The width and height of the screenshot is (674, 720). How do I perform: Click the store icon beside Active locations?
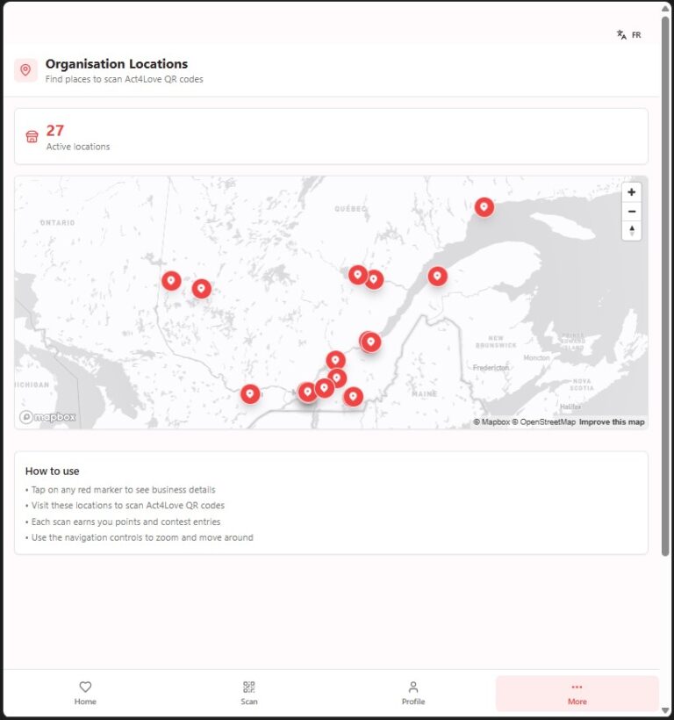(x=32, y=137)
